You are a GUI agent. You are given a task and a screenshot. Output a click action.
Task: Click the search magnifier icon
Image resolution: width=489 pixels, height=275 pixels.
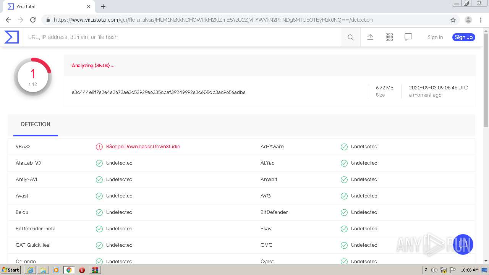[x=350, y=37]
